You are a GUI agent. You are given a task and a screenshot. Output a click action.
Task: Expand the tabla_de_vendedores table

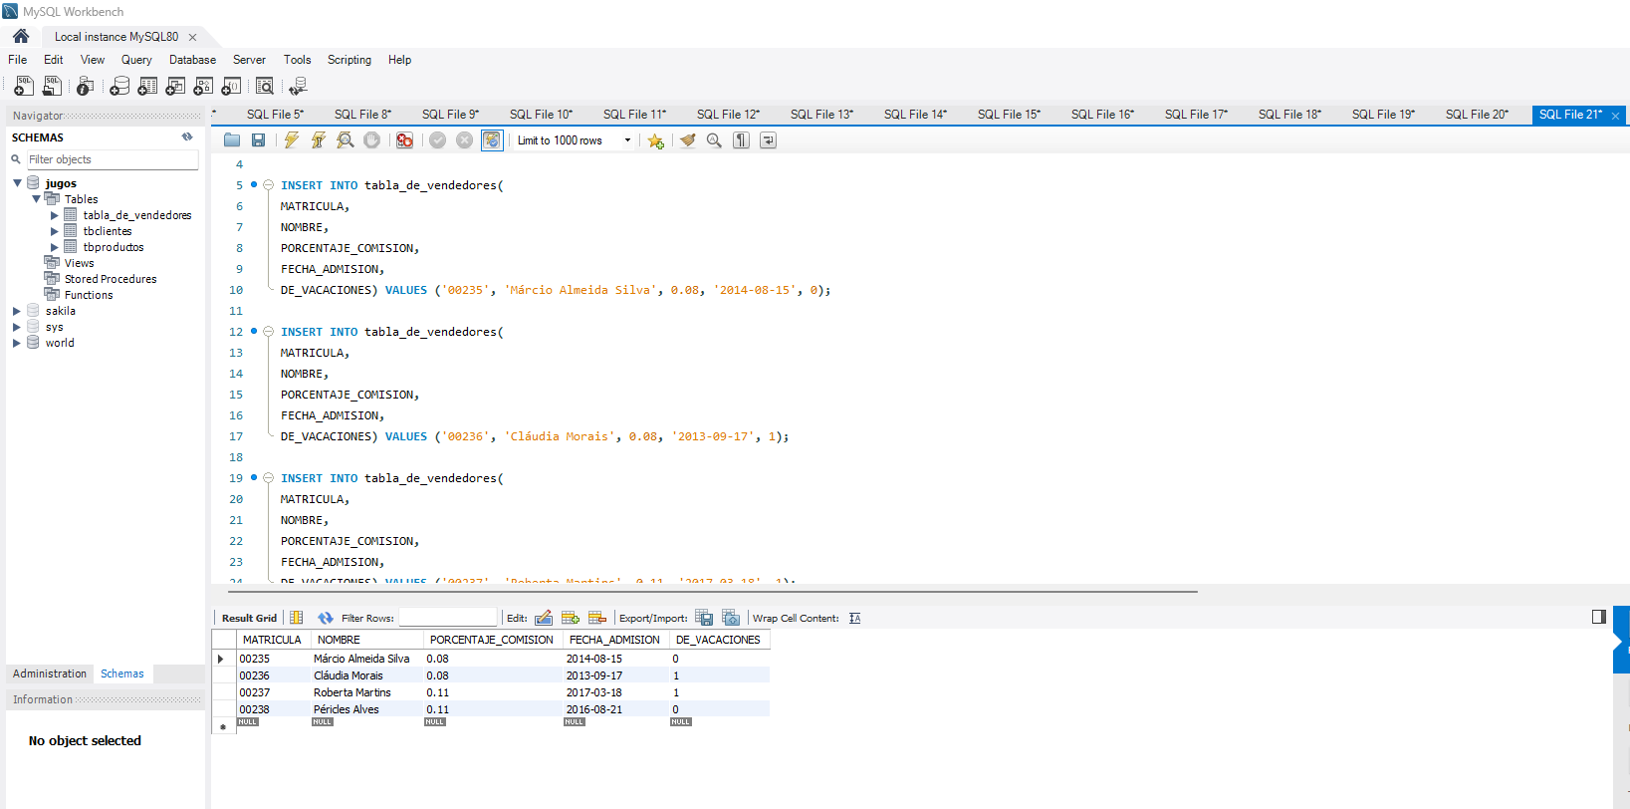(55, 215)
